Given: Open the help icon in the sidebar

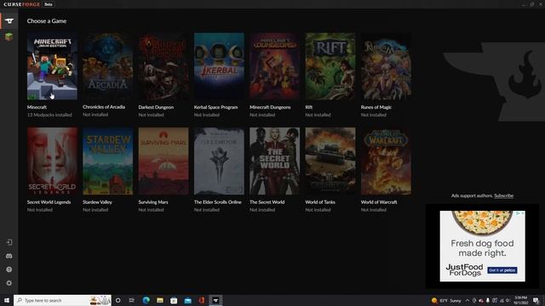Looking at the screenshot, I should coord(9,269).
